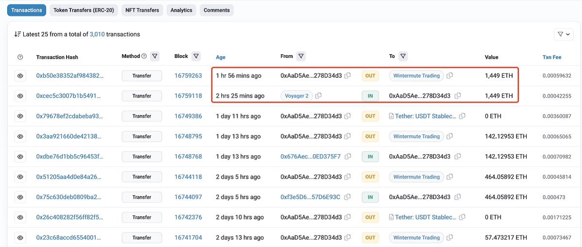Open the Analytics tab
The height and width of the screenshot is (247, 582).
(x=181, y=10)
